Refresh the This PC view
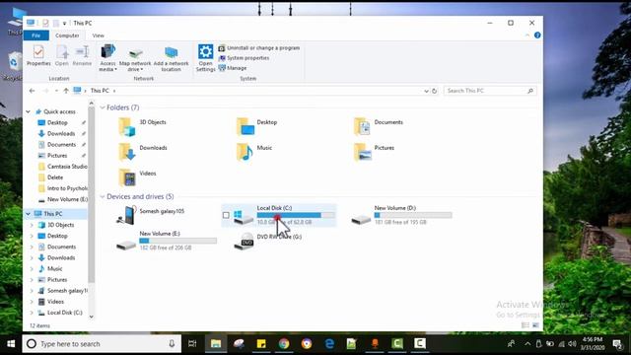This screenshot has height=355, width=631. coord(435,91)
